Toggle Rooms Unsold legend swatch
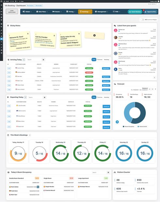Image resolution: width=160 pixels, height=202 pixels. click(x=138, y=126)
